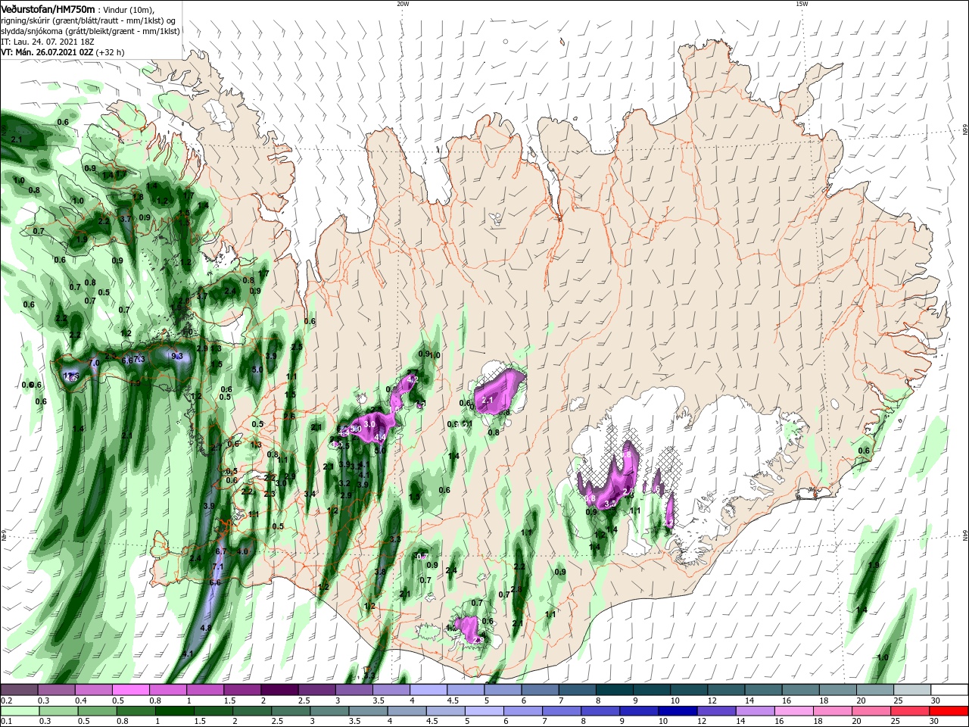Click the '4.2' value in the purple snow area
The width and height of the screenshot is (969, 727).
click(413, 379)
